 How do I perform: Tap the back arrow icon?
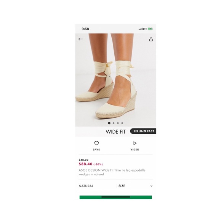[x=80, y=39]
